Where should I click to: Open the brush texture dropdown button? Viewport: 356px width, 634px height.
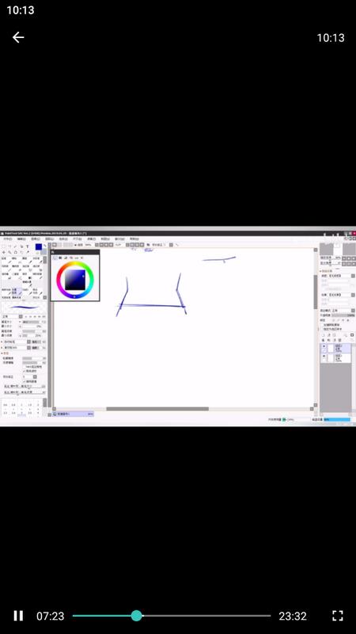coord(28,347)
